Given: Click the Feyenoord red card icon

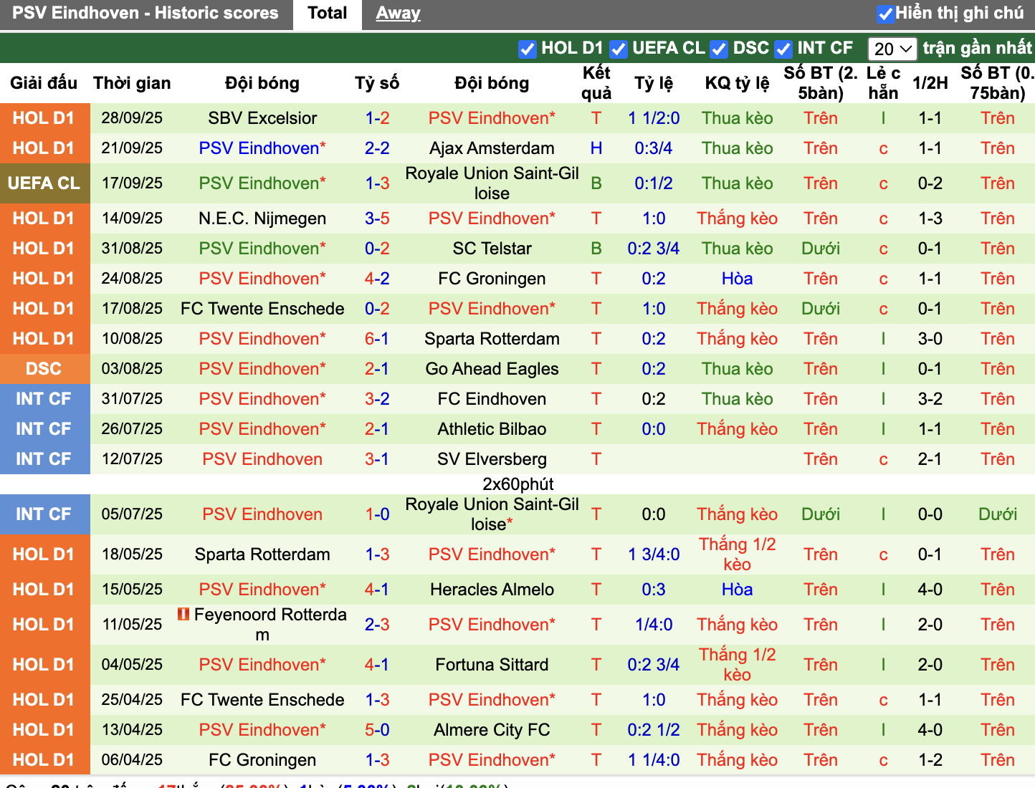Looking at the screenshot, I should coord(183,614).
